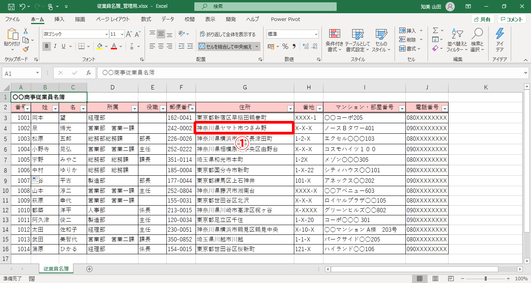Apply the yellow fill color
Image resolution: width=531 pixels, height=283 pixels.
coord(100,46)
